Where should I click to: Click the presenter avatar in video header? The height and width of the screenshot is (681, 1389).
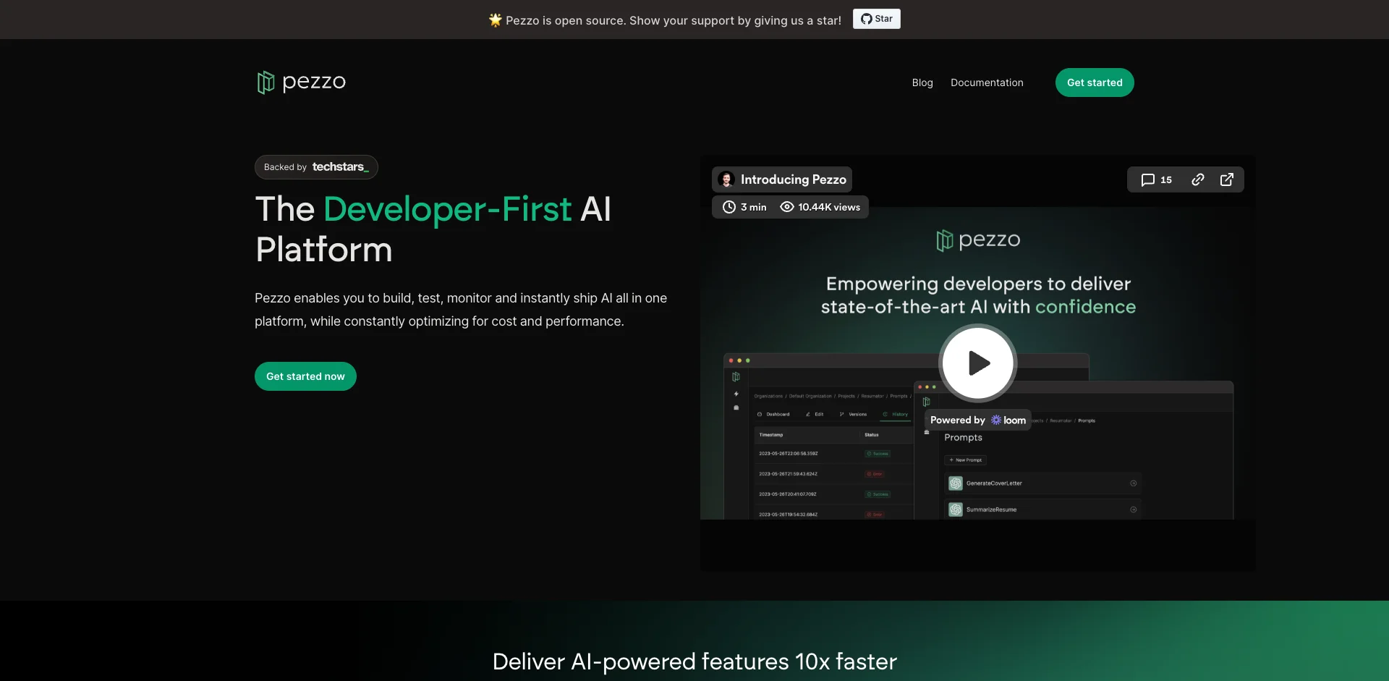click(726, 179)
